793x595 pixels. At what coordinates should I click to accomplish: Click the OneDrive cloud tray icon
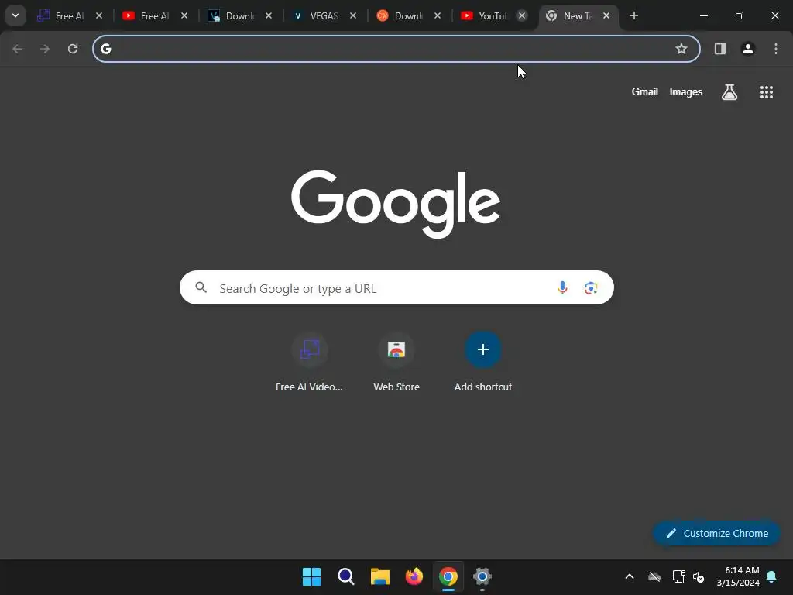click(x=654, y=576)
